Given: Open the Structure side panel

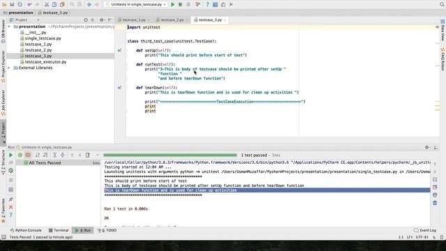Looking at the screenshot, I should pyautogui.click(x=3, y=162).
